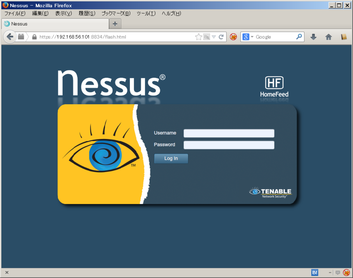Open the ヘルプ(H) menu
Screen dimensions: 353x278
(x=171, y=13)
